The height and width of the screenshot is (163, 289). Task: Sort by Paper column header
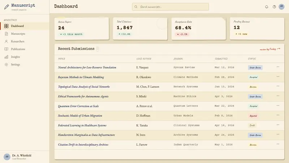coord(61,59)
